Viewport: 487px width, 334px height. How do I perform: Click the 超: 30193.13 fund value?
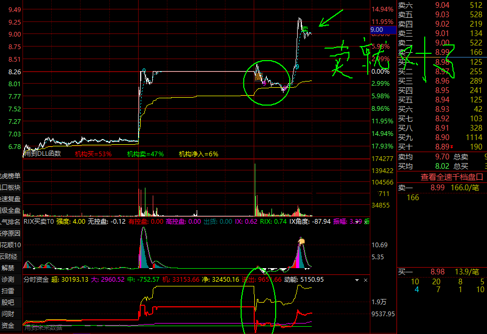click(x=70, y=280)
